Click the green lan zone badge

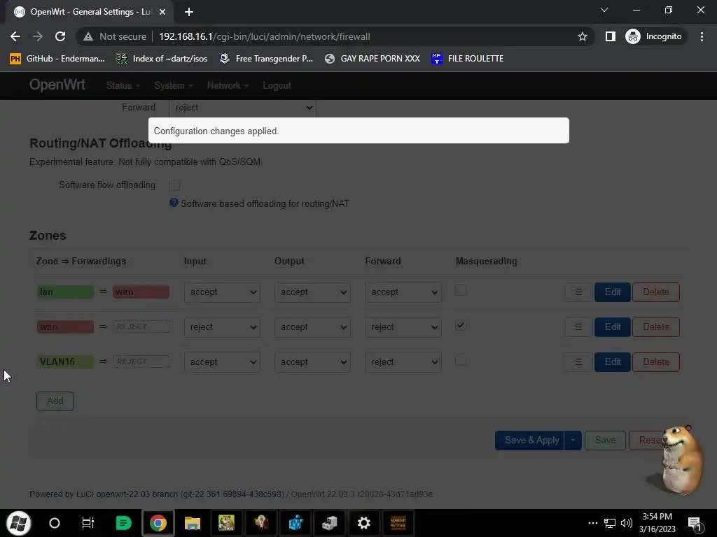pos(65,292)
